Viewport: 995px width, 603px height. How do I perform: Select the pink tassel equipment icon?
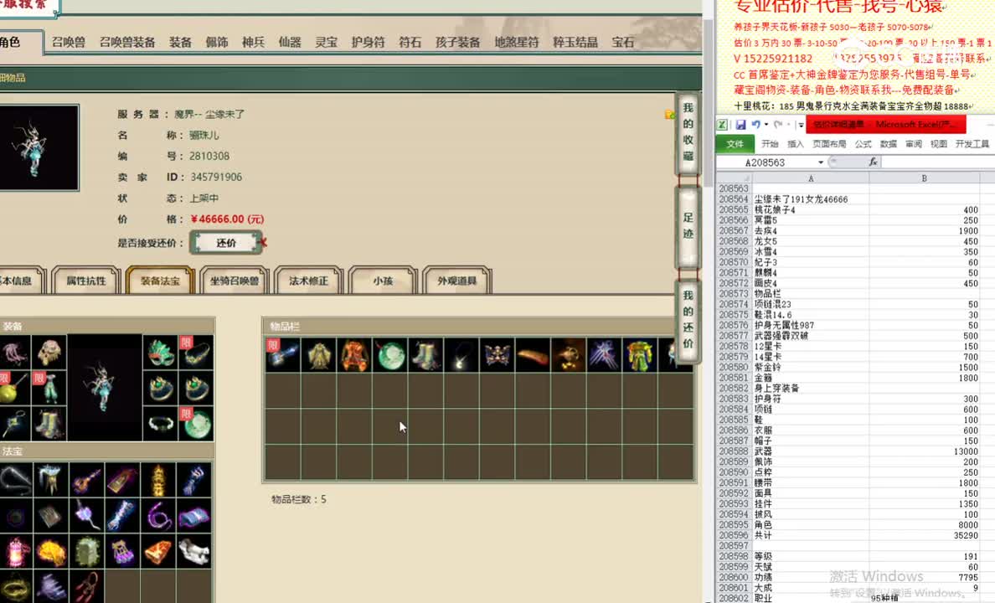[x=14, y=353]
